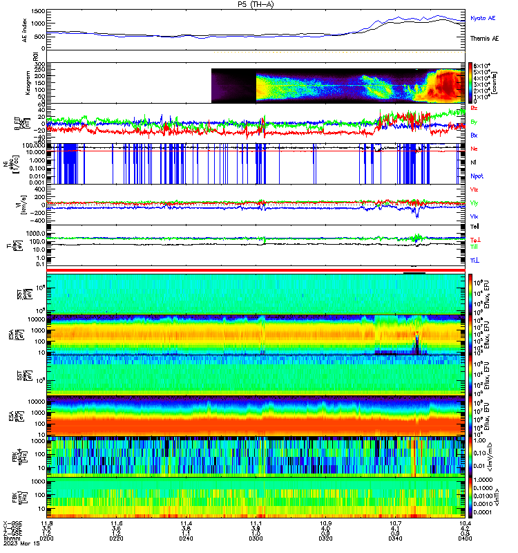Select the "Themis AE" legend label

(x=485, y=39)
